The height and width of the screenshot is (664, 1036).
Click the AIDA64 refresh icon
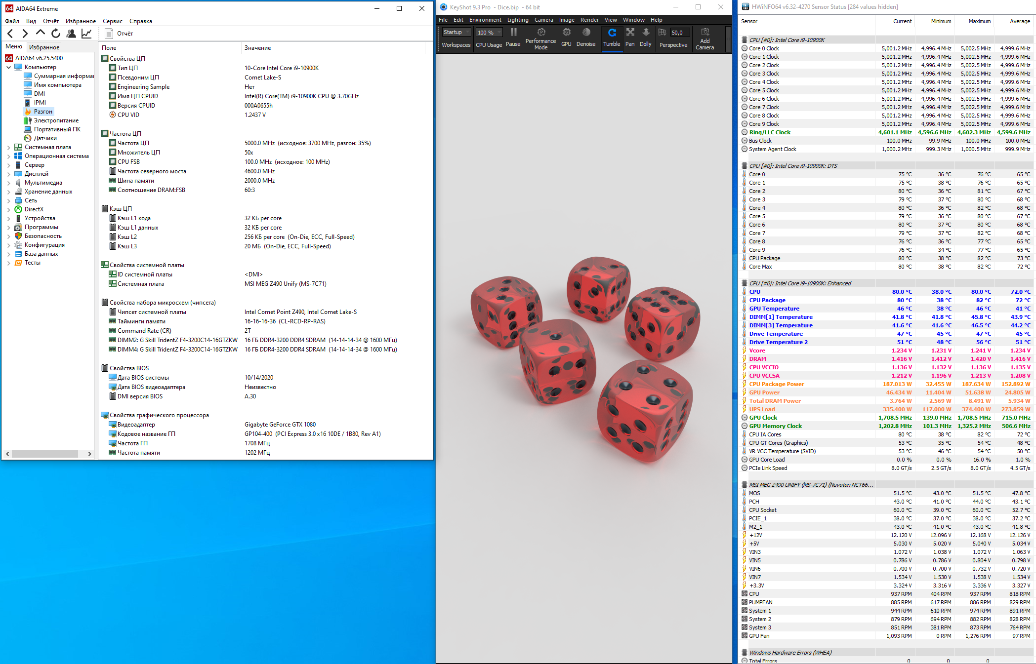coord(56,33)
